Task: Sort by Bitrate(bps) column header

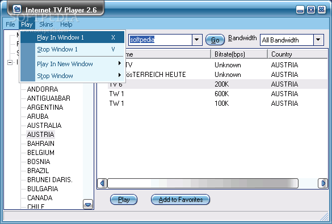Action: (x=239, y=54)
